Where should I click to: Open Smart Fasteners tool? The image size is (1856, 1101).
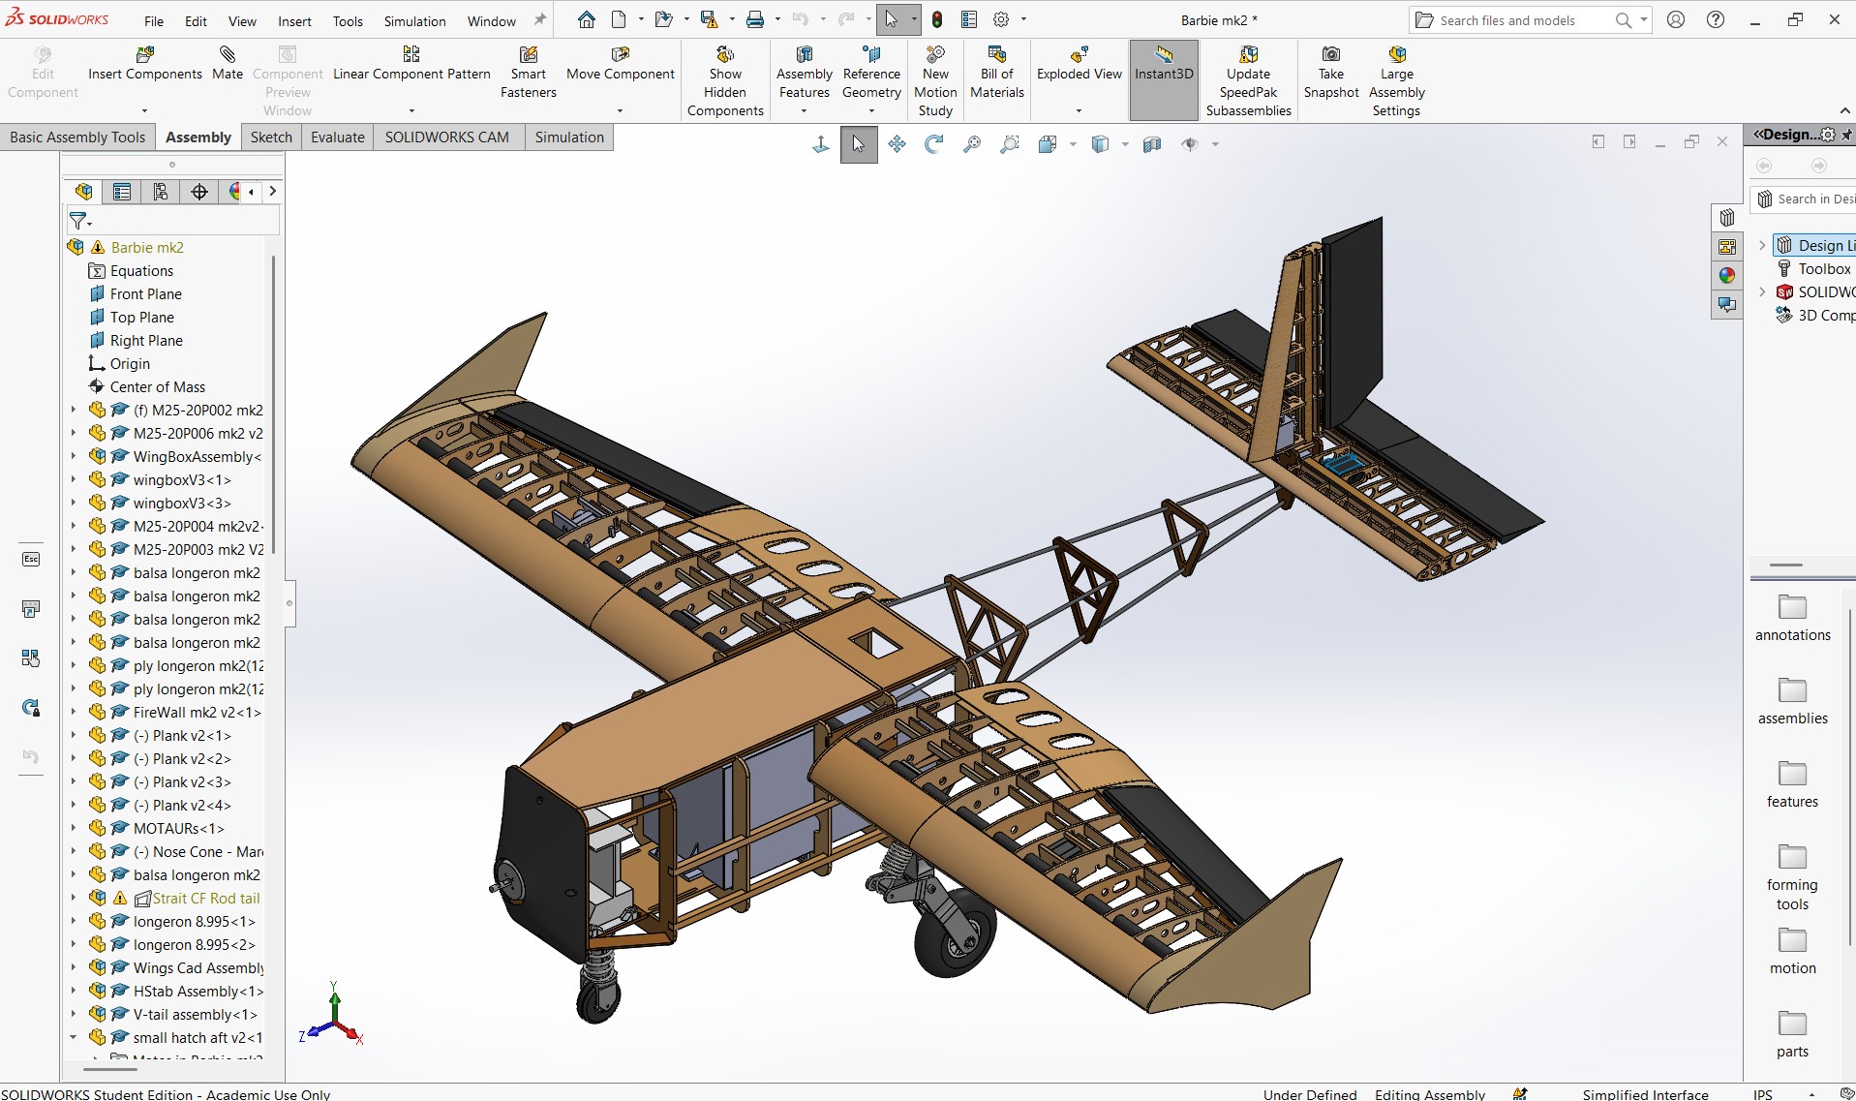(528, 73)
